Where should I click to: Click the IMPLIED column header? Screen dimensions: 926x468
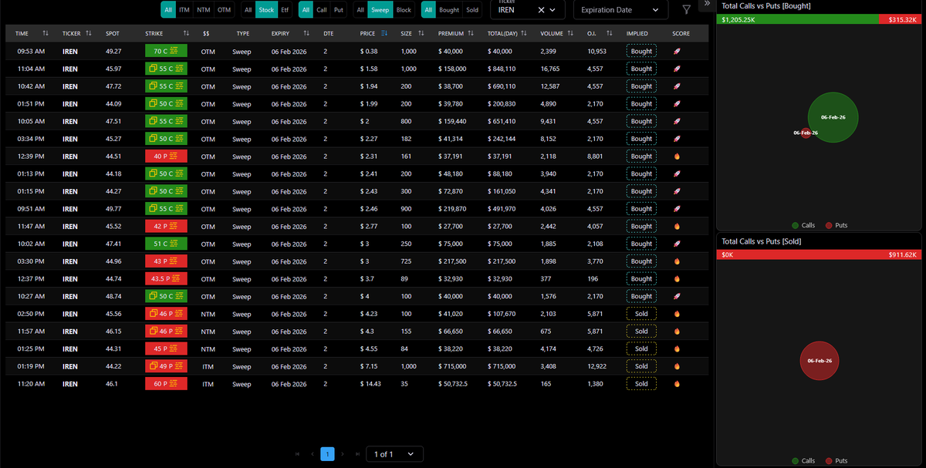637,33
